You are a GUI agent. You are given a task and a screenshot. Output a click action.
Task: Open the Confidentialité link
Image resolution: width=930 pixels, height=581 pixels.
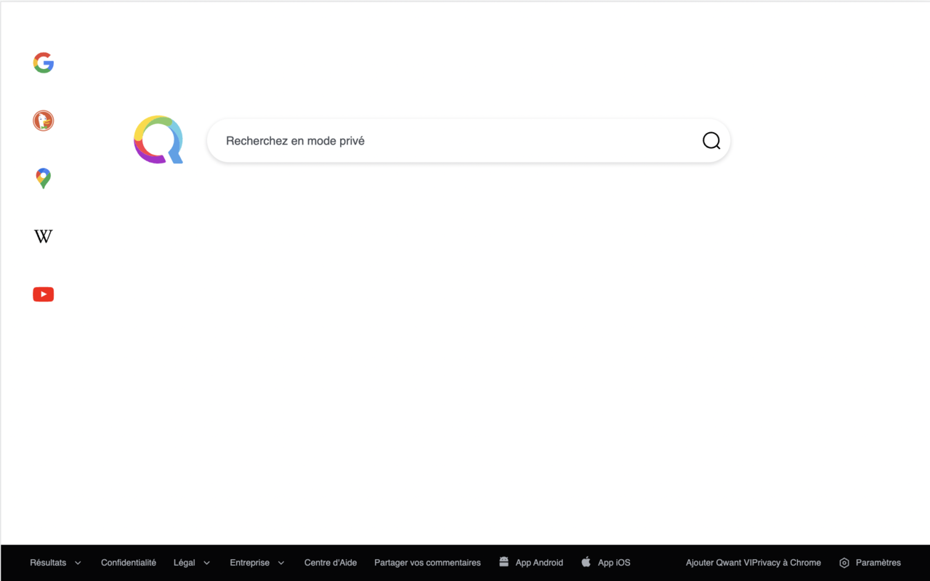[129, 563]
